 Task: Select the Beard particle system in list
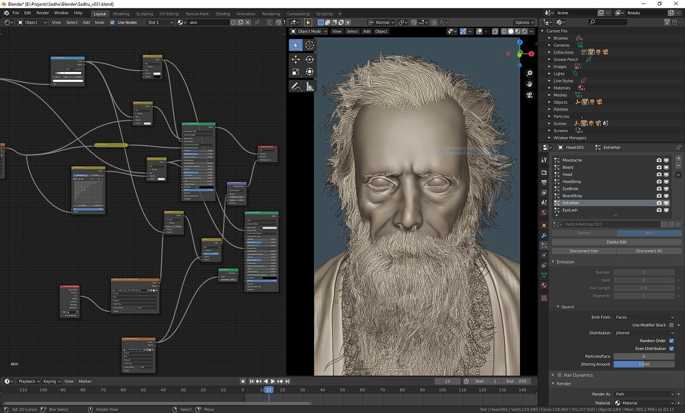point(567,167)
